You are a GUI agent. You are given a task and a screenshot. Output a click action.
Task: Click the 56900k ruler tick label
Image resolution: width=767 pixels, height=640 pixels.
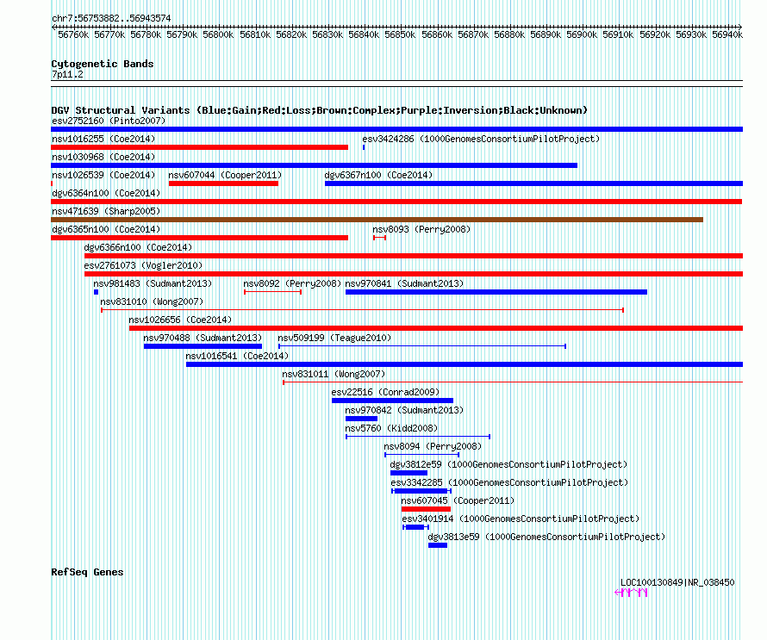[582, 34]
